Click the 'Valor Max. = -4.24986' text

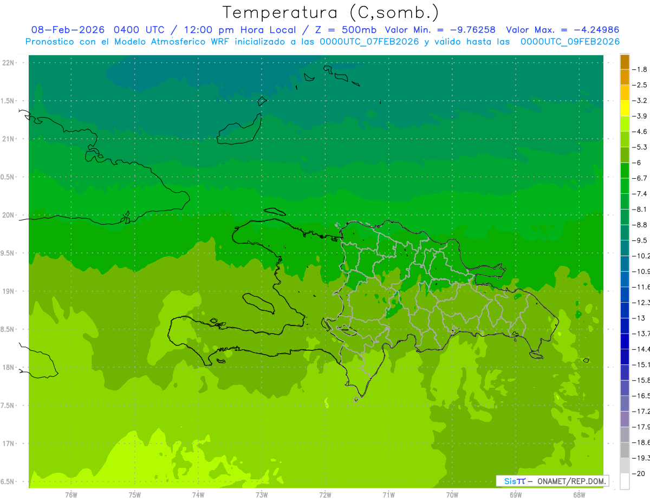pyautogui.click(x=563, y=30)
